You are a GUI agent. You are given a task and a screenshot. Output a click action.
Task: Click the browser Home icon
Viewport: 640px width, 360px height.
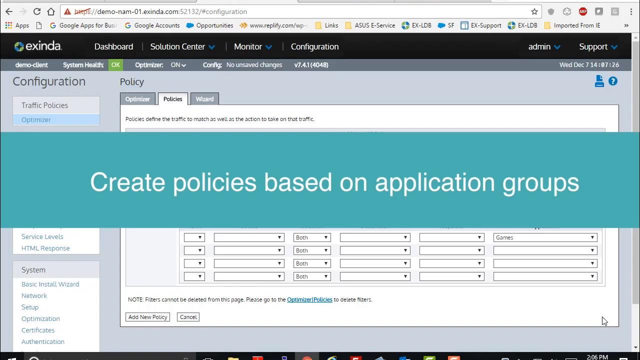(x=50, y=11)
